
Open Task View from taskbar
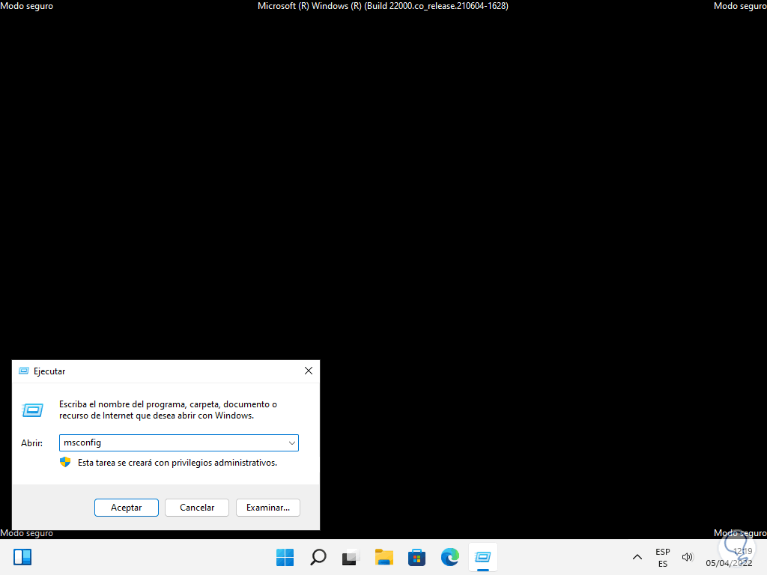coord(351,557)
